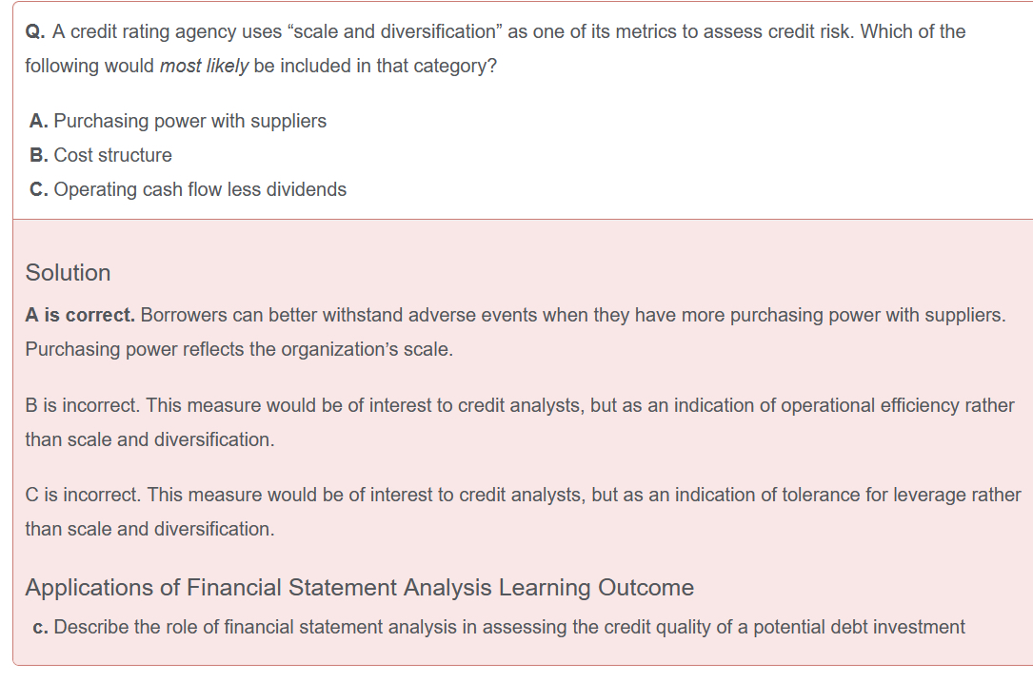Click the sentence "Purchasing power reflects the organization's scale."
1033x682 pixels.
[238, 350]
